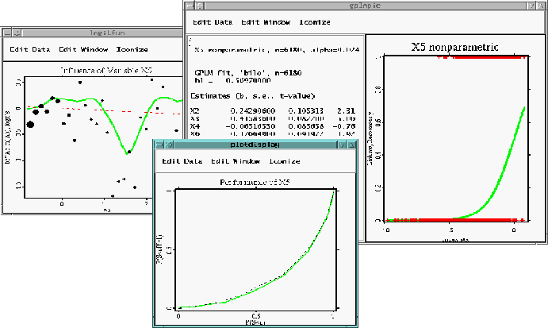
Task: Click the value -0.06510550 in X4 row
Action: click(251, 126)
